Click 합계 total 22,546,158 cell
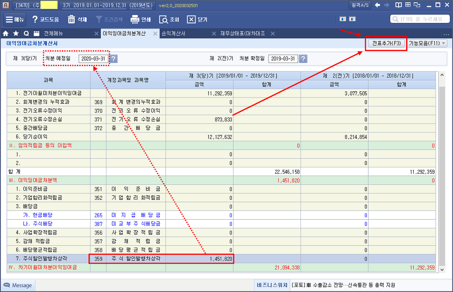This screenshot has width=453, height=292. [x=267, y=172]
